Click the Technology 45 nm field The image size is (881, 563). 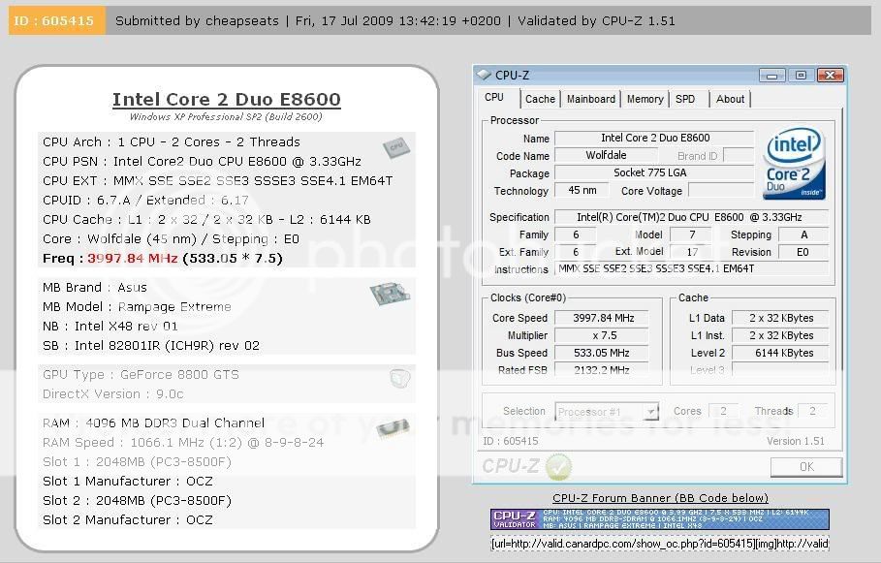[582, 191]
